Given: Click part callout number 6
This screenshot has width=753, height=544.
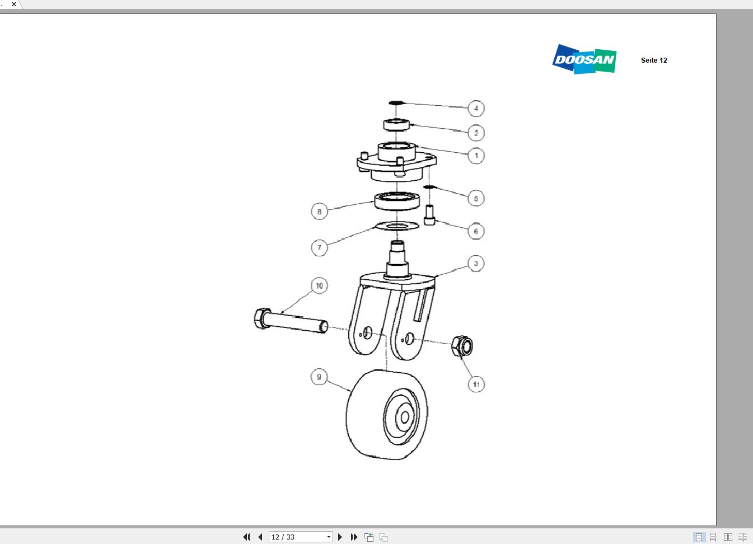Looking at the screenshot, I should pyautogui.click(x=476, y=231).
